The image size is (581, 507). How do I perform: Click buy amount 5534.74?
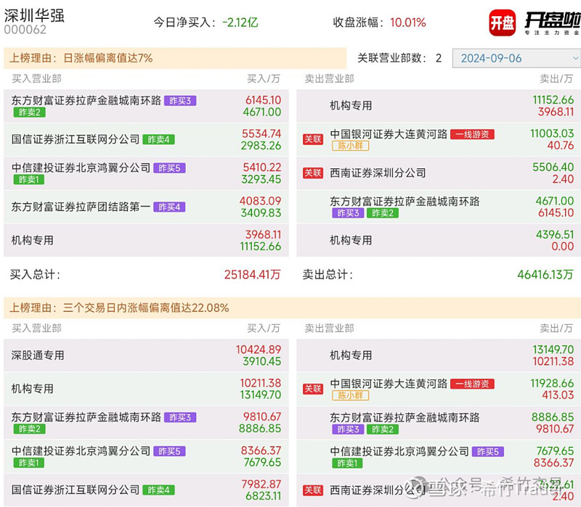[x=261, y=133]
